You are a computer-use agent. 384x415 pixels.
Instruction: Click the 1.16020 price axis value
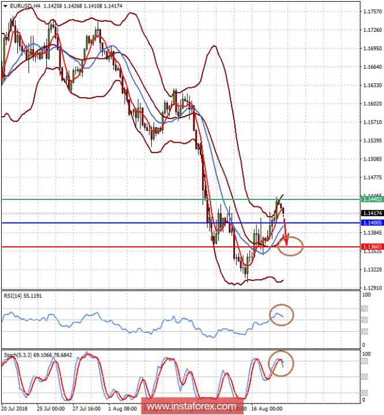372,104
